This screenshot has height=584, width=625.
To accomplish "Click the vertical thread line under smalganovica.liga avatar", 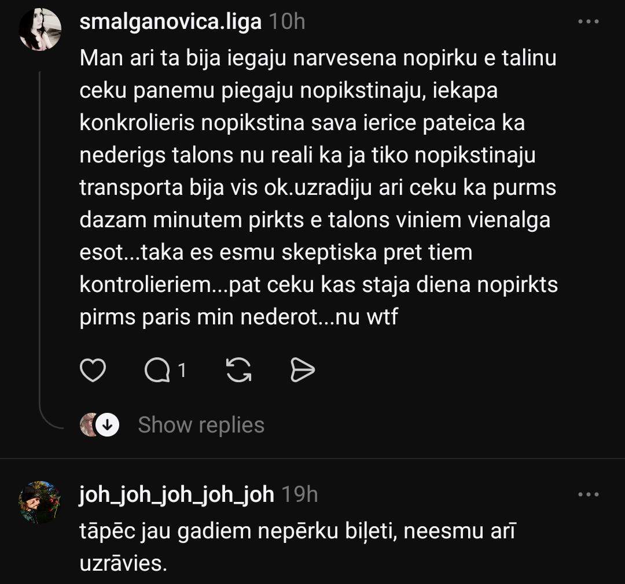I will 39,231.
